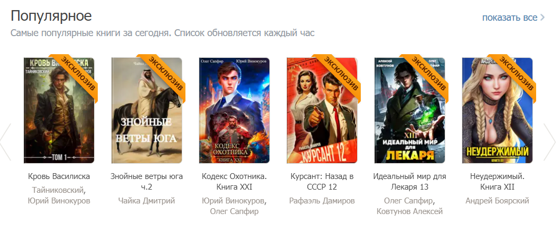Open author Ковтунов Алексей
Viewport: 559px width, 230px height.
click(410, 211)
